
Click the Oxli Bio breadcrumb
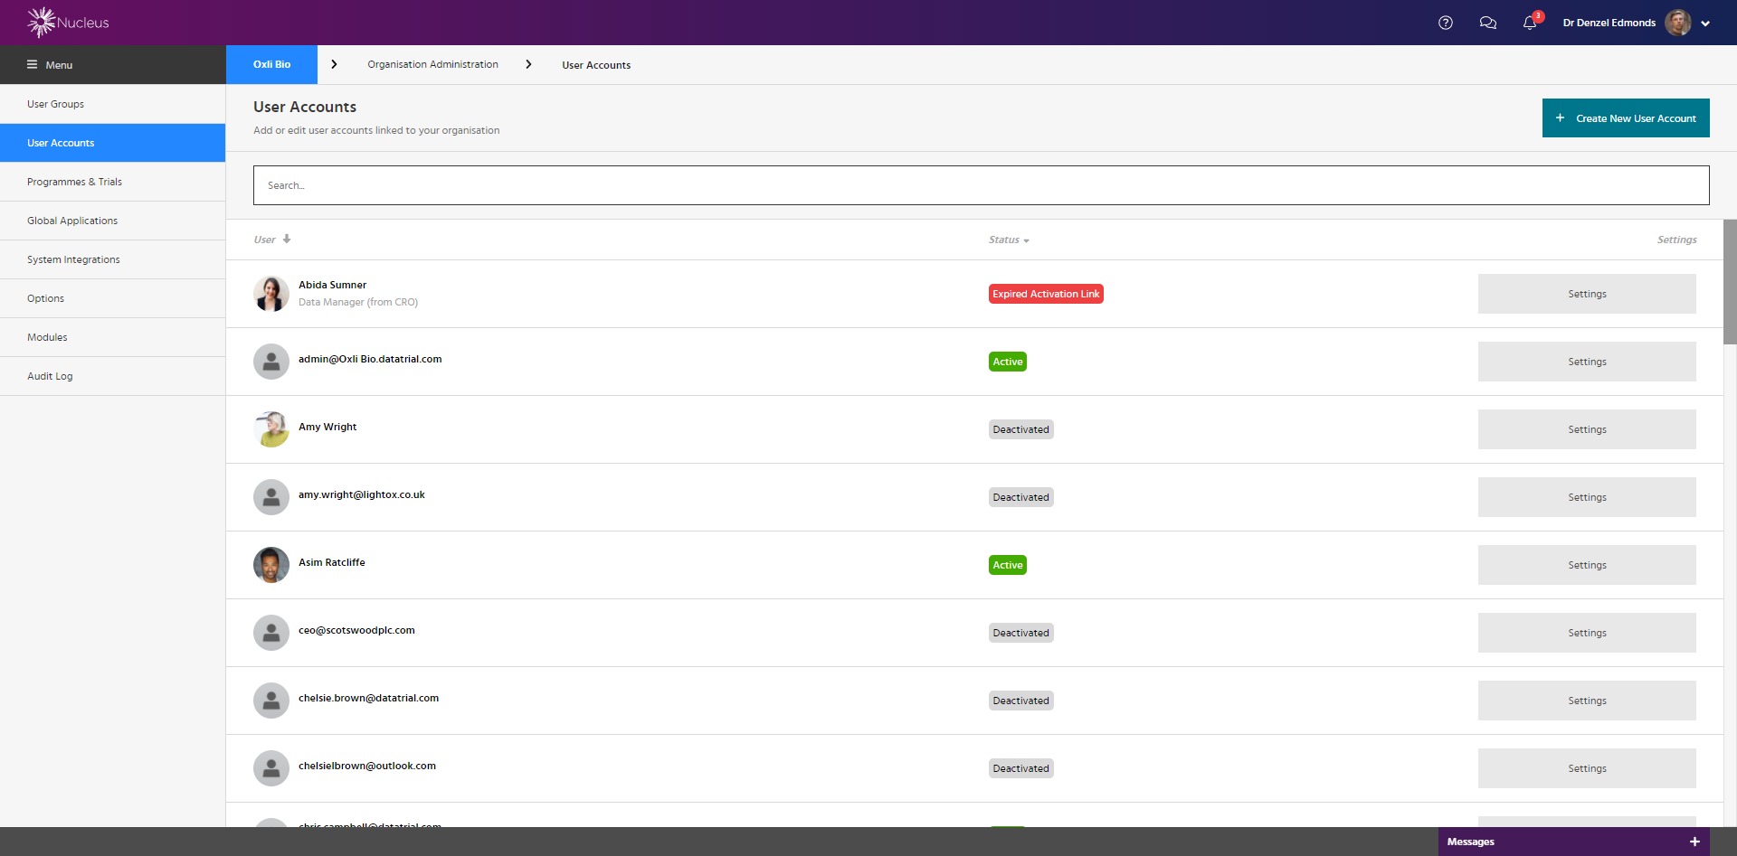pyautogui.click(x=271, y=64)
